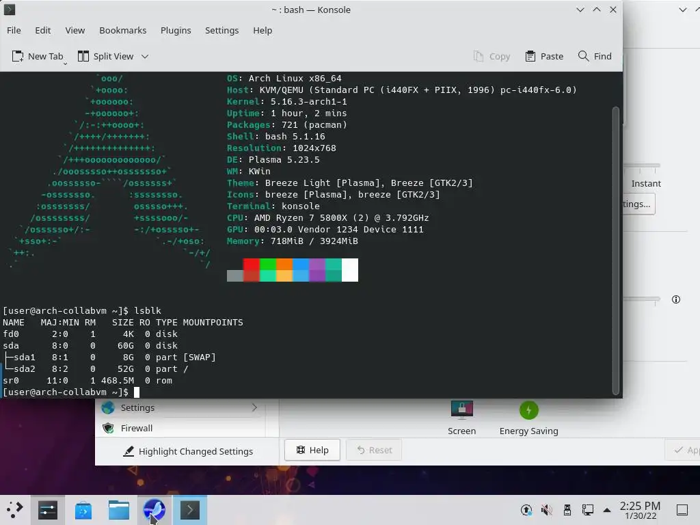Click the Firewall shield icon

pos(108,428)
